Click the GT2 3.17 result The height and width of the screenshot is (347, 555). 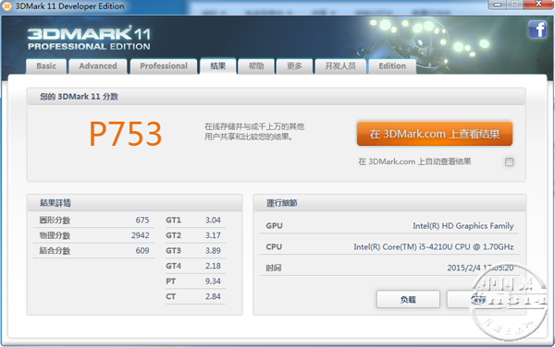coord(195,235)
